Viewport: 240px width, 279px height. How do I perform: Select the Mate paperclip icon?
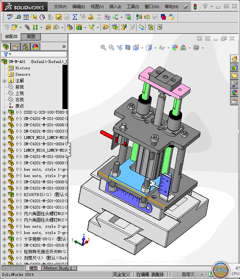27,27
